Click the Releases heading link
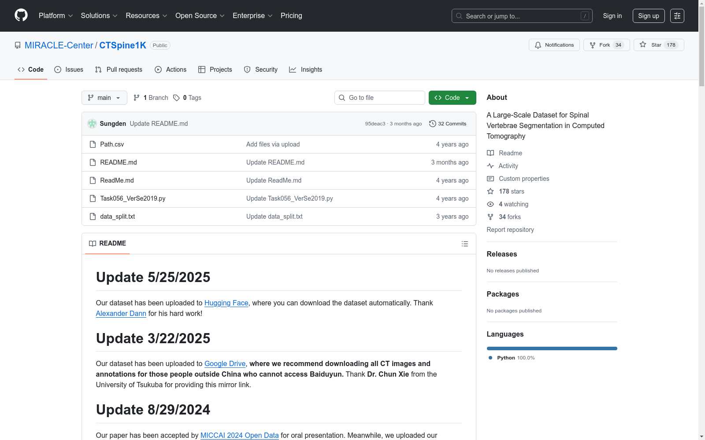 click(x=502, y=254)
